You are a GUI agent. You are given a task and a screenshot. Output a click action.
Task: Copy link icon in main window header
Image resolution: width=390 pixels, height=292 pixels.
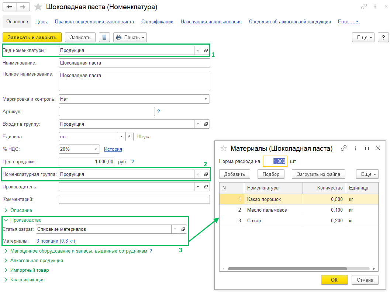(x=364, y=7)
